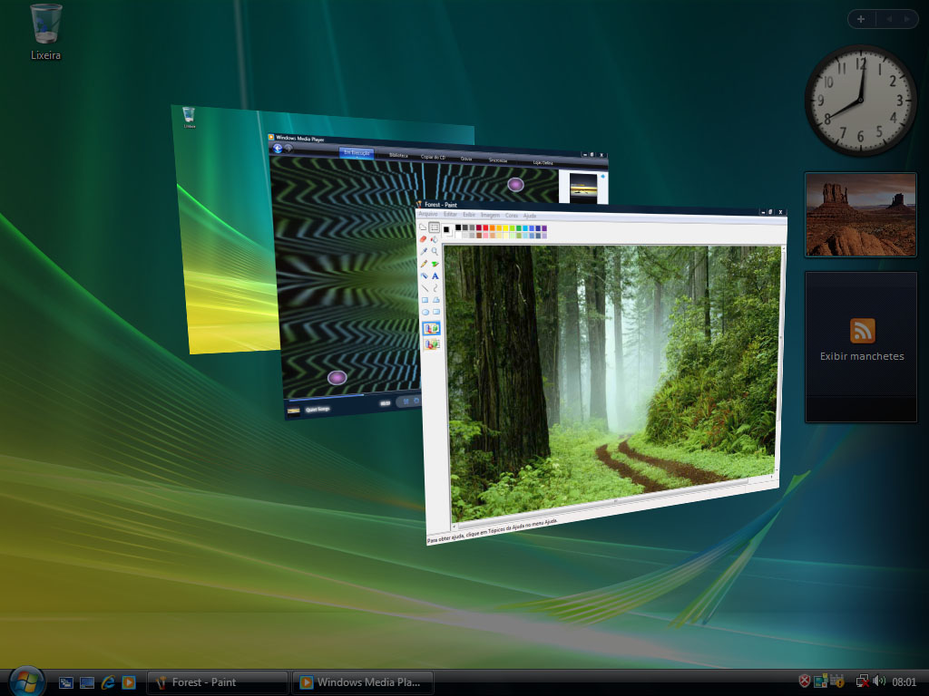Select the Magnifier tool in Paint
The height and width of the screenshot is (696, 929).
[434, 251]
